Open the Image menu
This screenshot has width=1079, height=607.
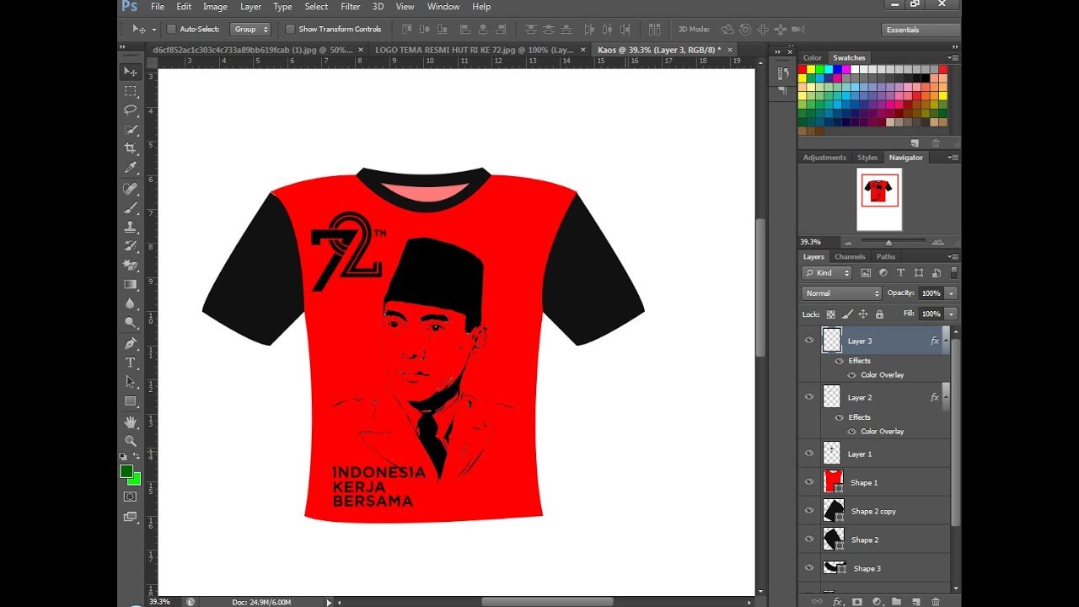tap(215, 7)
